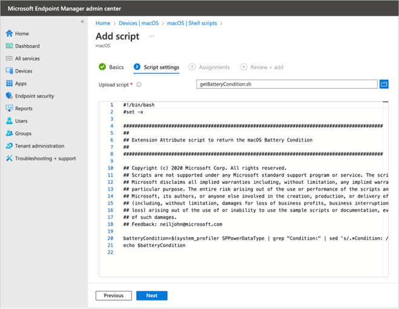Image resolution: width=399 pixels, height=309 pixels.
Task: Show Upload script info tooltip icon
Action: 139,85
